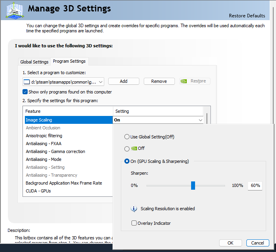
Task: Open the program selection dropdown
Action: 101,82
